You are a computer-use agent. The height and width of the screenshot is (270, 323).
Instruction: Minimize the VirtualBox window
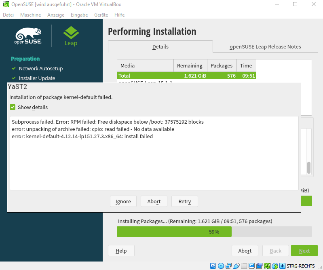pos(277,4)
